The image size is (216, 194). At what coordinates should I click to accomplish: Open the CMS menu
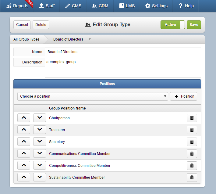click(x=73, y=6)
